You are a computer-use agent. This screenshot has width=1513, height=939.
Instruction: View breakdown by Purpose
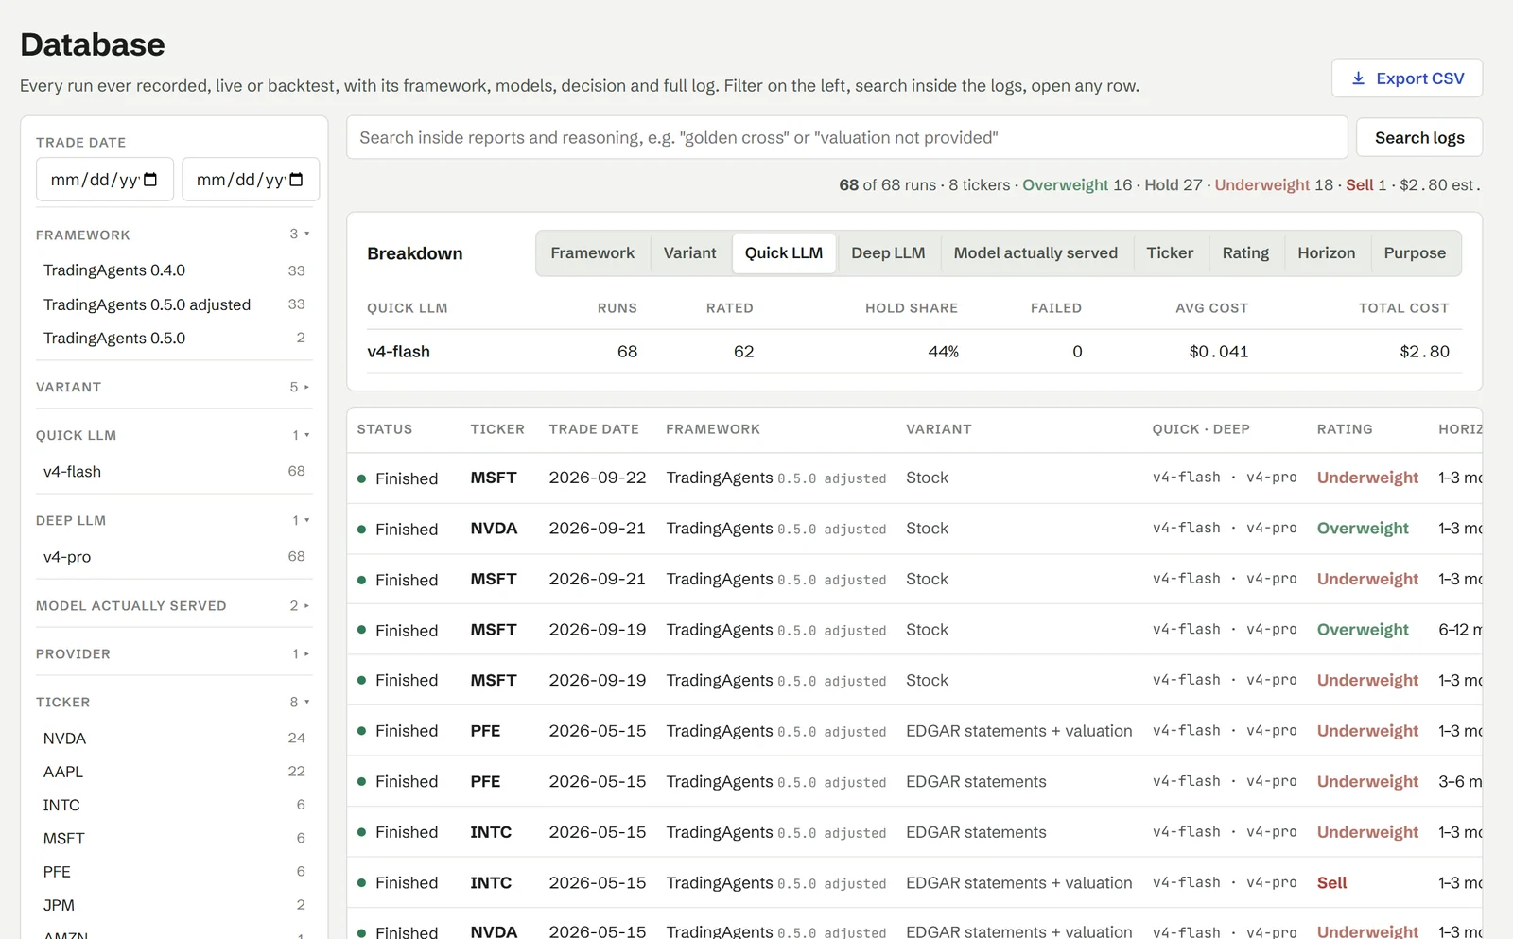tap(1415, 252)
